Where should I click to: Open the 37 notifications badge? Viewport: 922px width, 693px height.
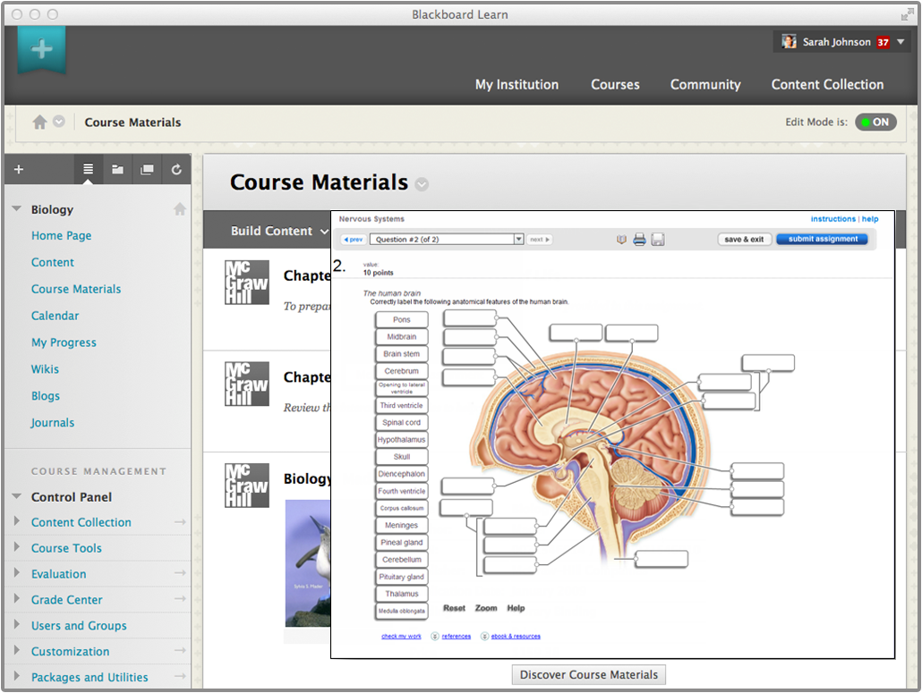[x=883, y=42]
